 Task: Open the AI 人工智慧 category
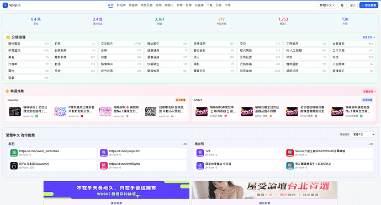[306, 51]
